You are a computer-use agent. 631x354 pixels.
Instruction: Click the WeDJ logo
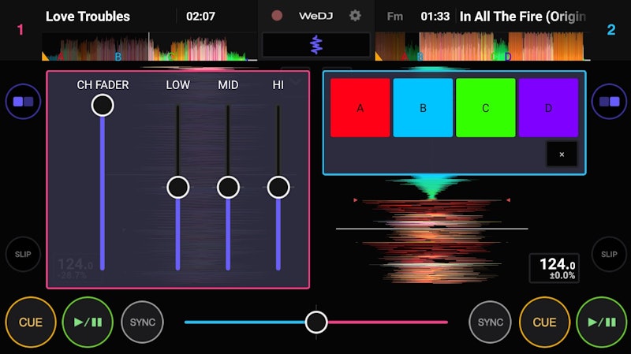point(316,16)
